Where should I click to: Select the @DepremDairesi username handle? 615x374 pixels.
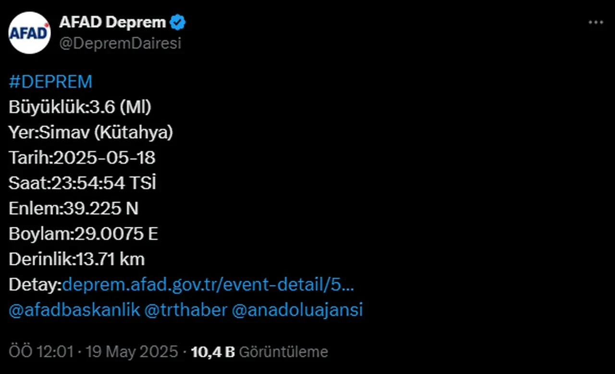pyautogui.click(x=121, y=43)
